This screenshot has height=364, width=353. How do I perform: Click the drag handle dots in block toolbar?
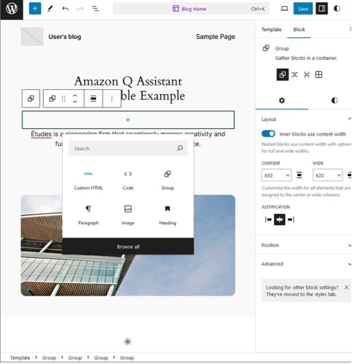coord(64,98)
